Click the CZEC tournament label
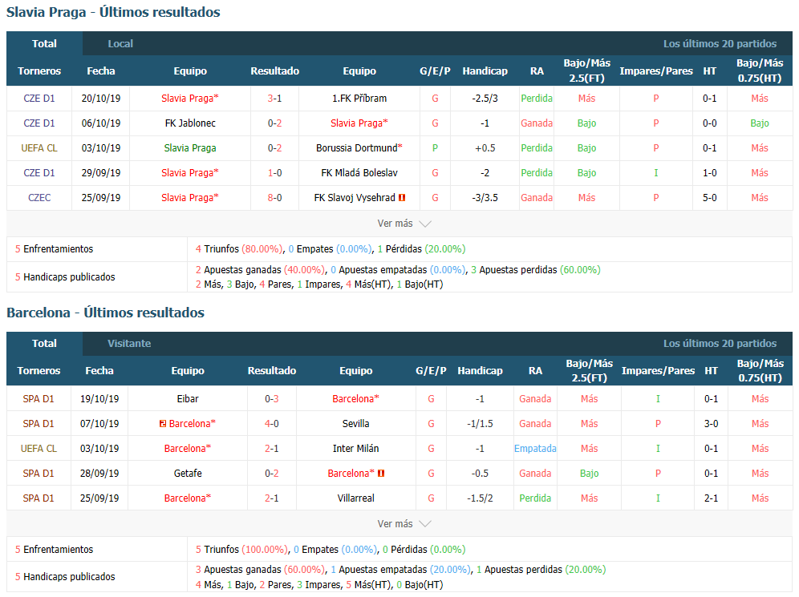Screen dimensions: 799x597 (39, 197)
